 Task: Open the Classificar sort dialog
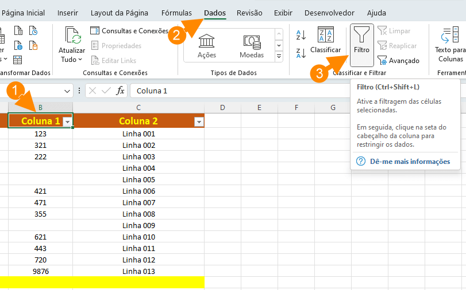click(x=325, y=40)
